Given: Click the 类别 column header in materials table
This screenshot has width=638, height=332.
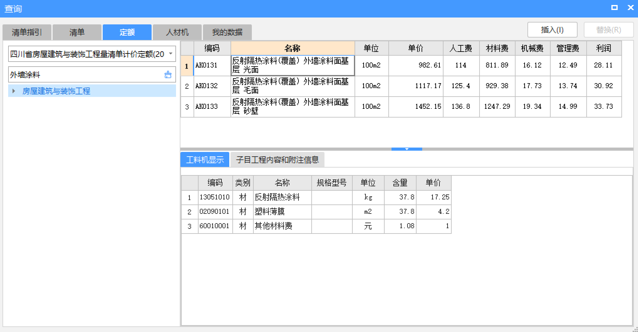Looking at the screenshot, I should 243,183.
